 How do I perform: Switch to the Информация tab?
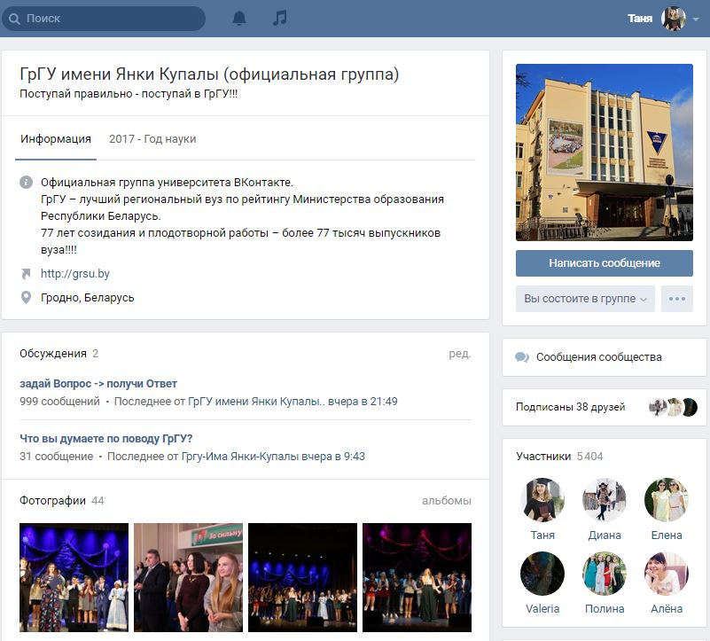coord(56,139)
